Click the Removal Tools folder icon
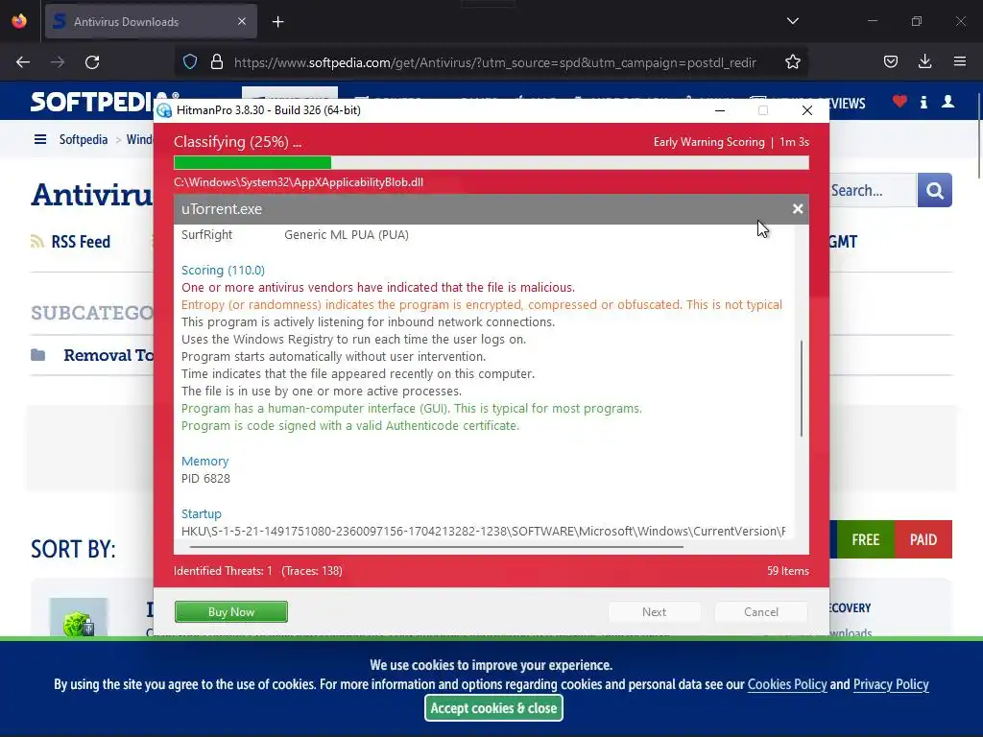Image resolution: width=983 pixels, height=737 pixels. click(x=38, y=355)
